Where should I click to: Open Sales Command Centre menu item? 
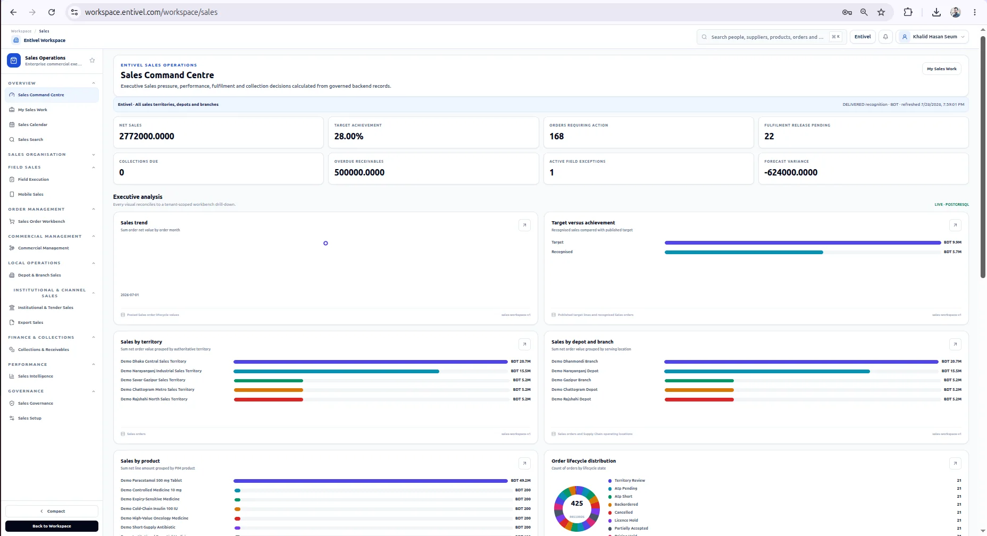(x=52, y=95)
